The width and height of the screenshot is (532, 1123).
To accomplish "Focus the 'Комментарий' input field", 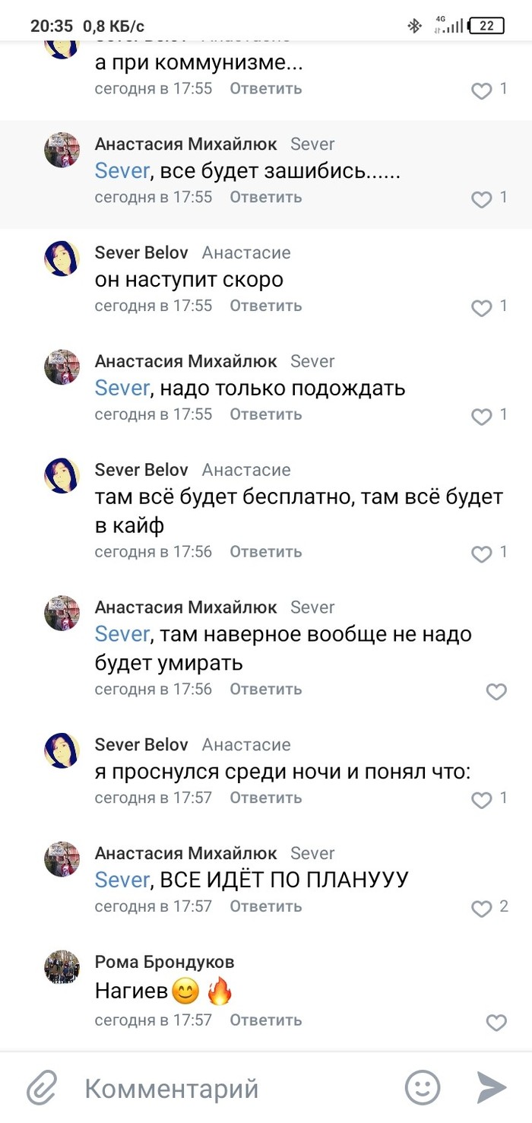I will pos(228,1088).
